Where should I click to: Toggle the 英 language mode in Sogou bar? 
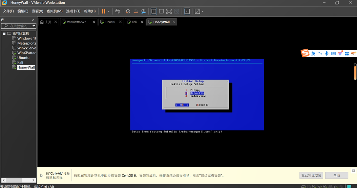tap(313, 53)
